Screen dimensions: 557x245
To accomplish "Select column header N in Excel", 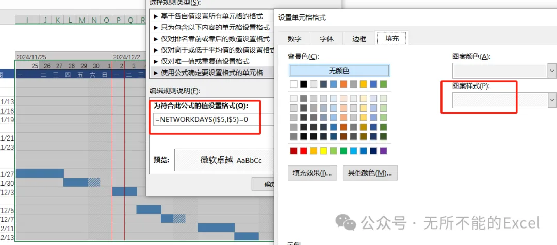I will [x=94, y=20].
